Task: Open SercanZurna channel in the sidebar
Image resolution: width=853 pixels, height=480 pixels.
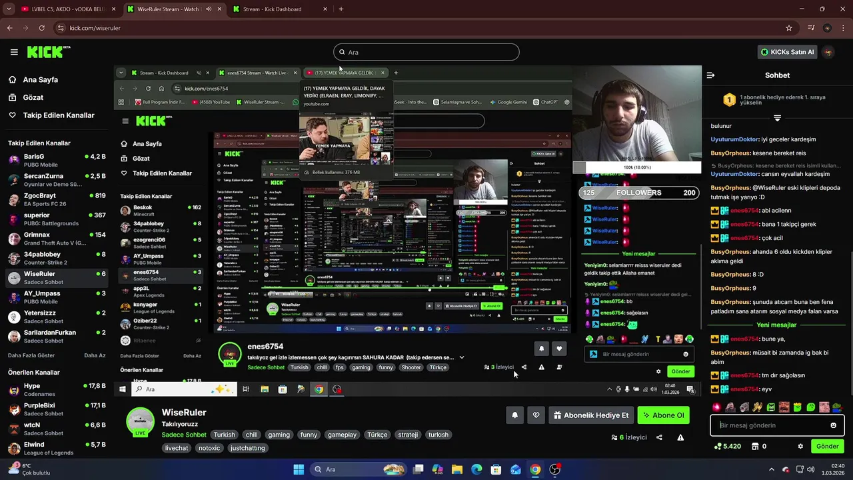Action: click(57, 180)
